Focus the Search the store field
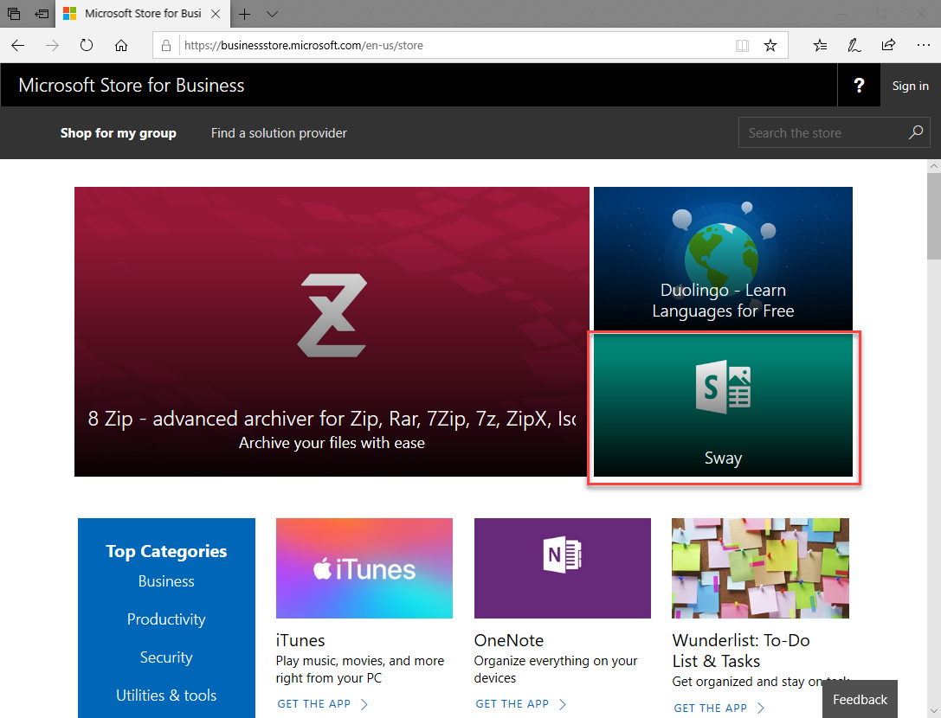This screenshot has width=941, height=718. coord(835,132)
